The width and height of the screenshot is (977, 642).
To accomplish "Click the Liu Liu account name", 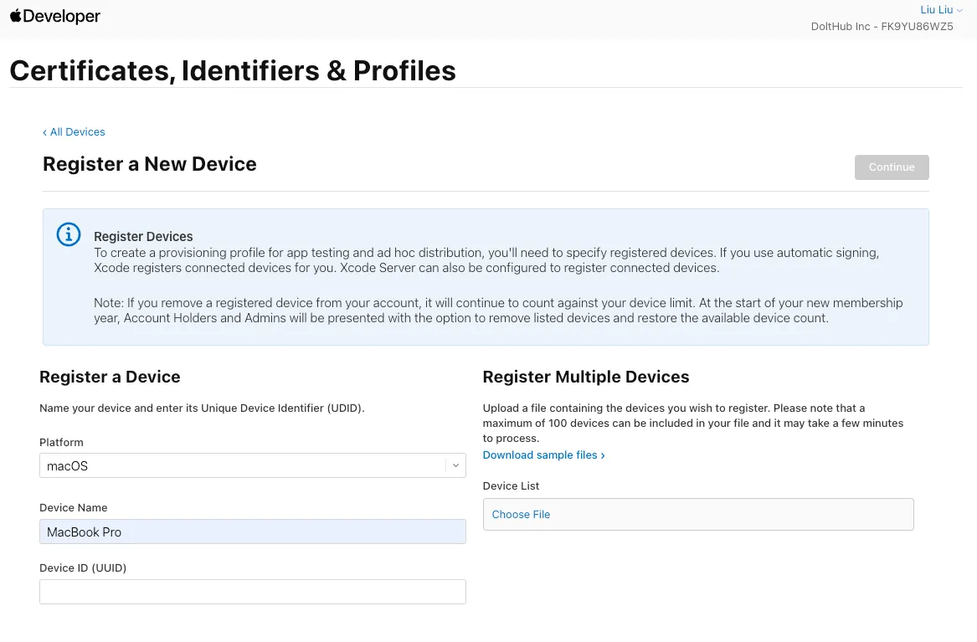I will pos(936,10).
